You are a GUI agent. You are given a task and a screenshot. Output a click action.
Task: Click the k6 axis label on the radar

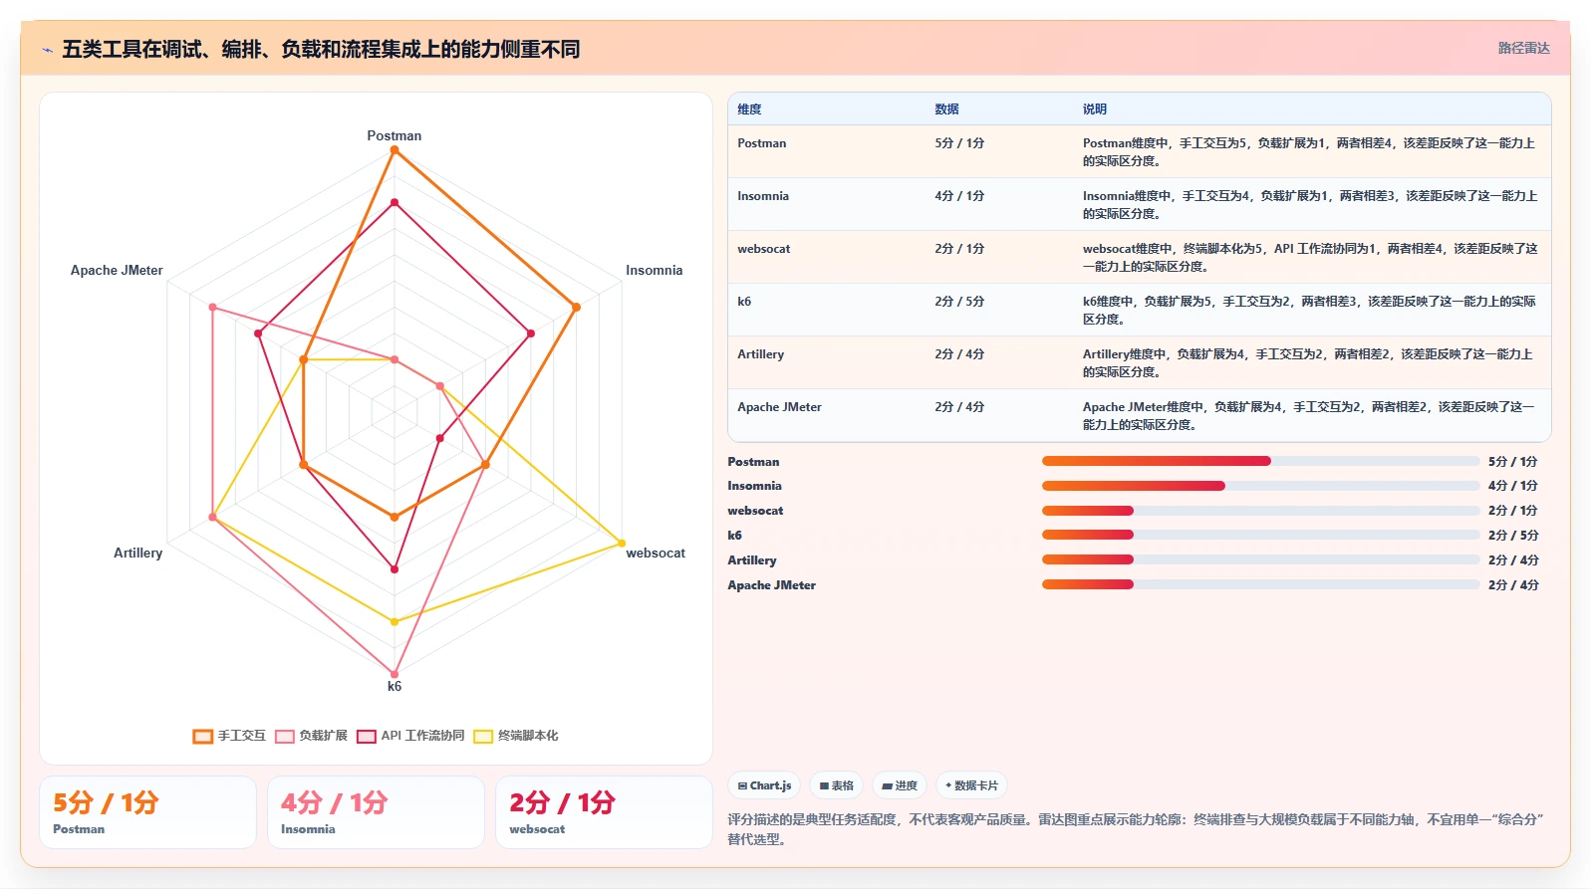[x=395, y=686]
